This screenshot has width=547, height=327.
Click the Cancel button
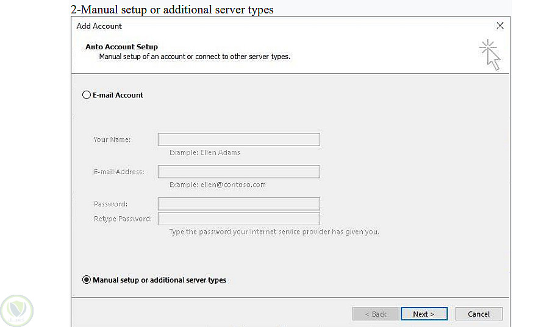pos(479,314)
